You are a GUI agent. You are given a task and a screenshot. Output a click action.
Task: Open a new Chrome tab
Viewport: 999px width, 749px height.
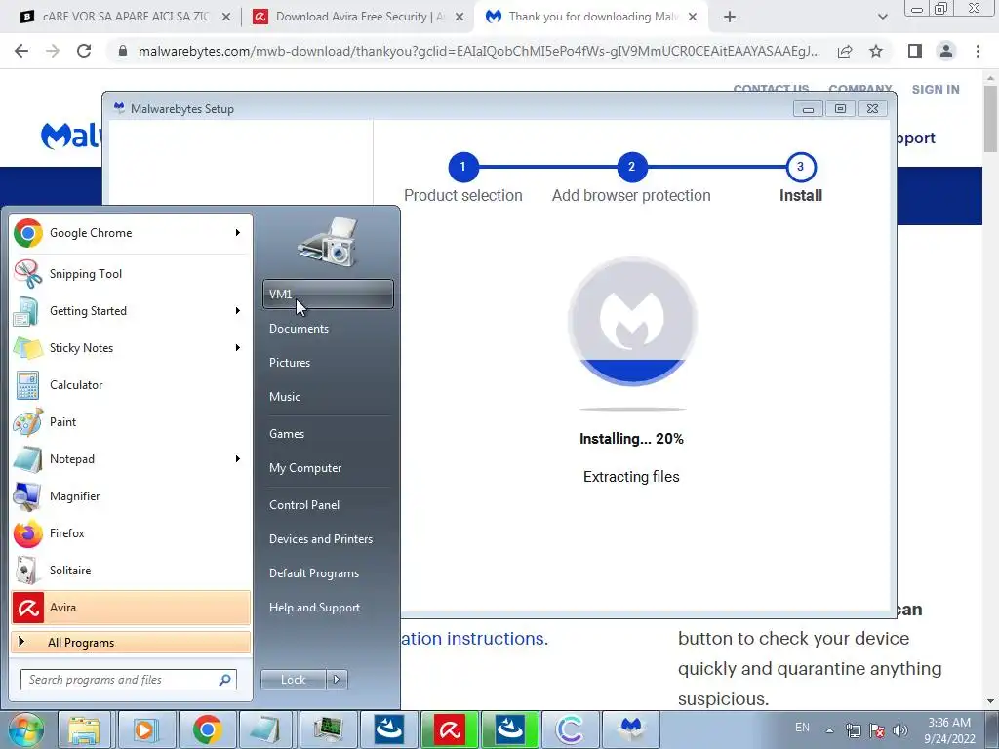click(730, 18)
